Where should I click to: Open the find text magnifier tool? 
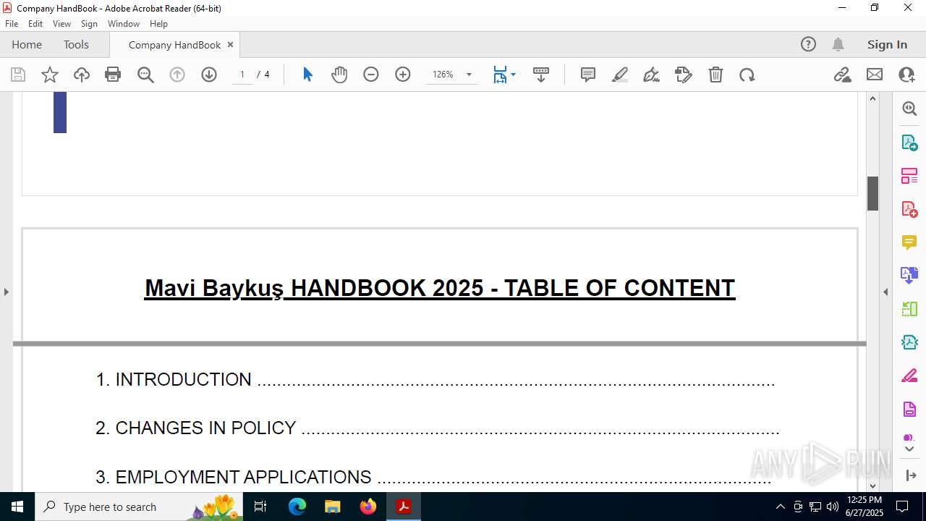pyautogui.click(x=145, y=75)
